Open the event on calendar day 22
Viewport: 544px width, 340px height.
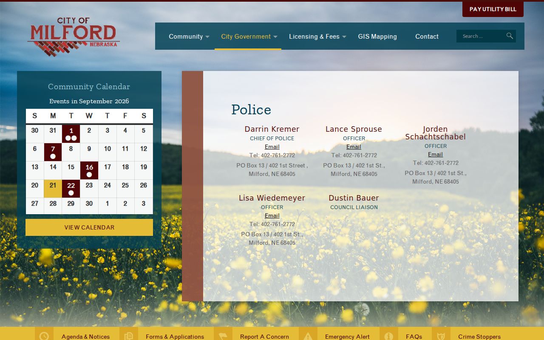click(71, 189)
